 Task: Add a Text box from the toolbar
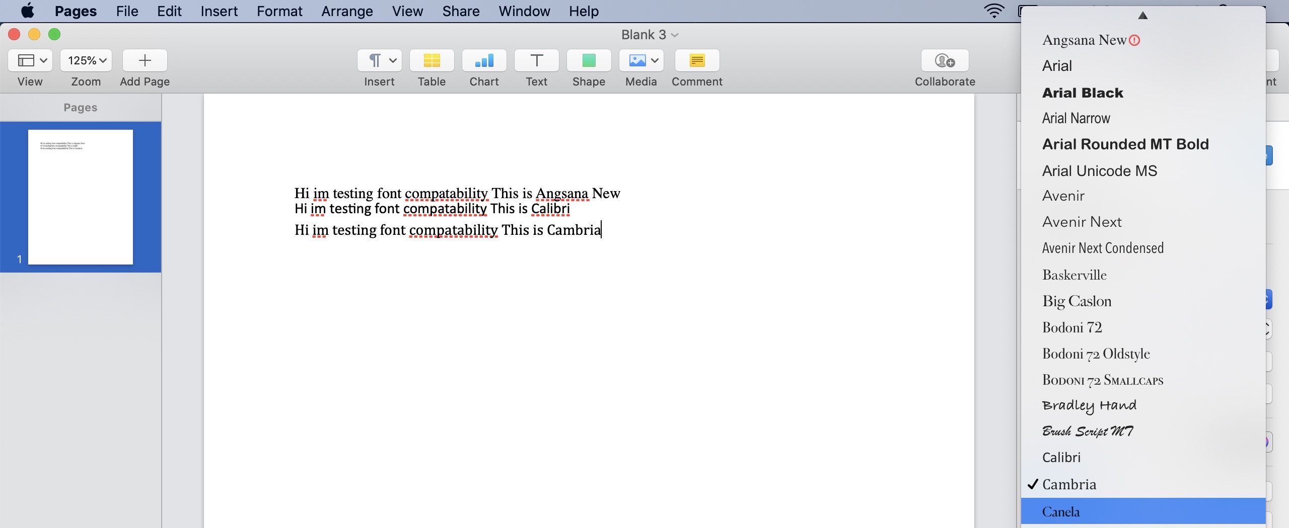click(537, 60)
